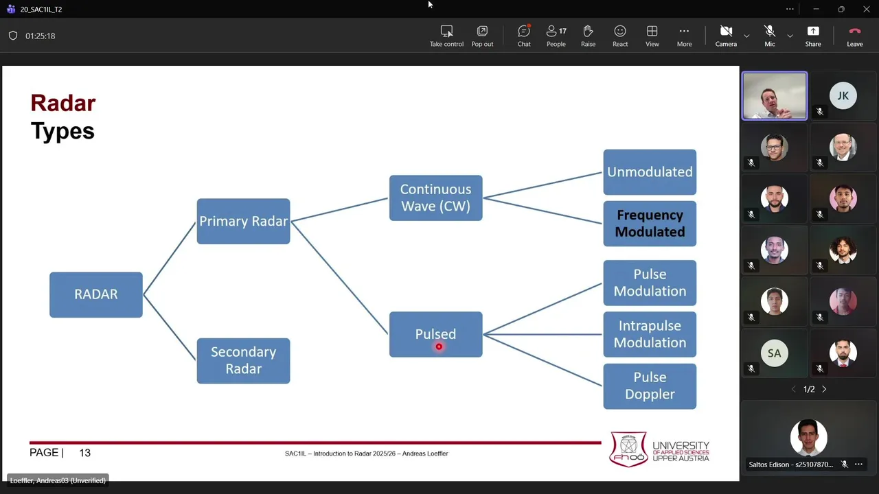The height and width of the screenshot is (494, 879).
Task: Click the Continuous Wave (CW) box
Action: (x=435, y=198)
